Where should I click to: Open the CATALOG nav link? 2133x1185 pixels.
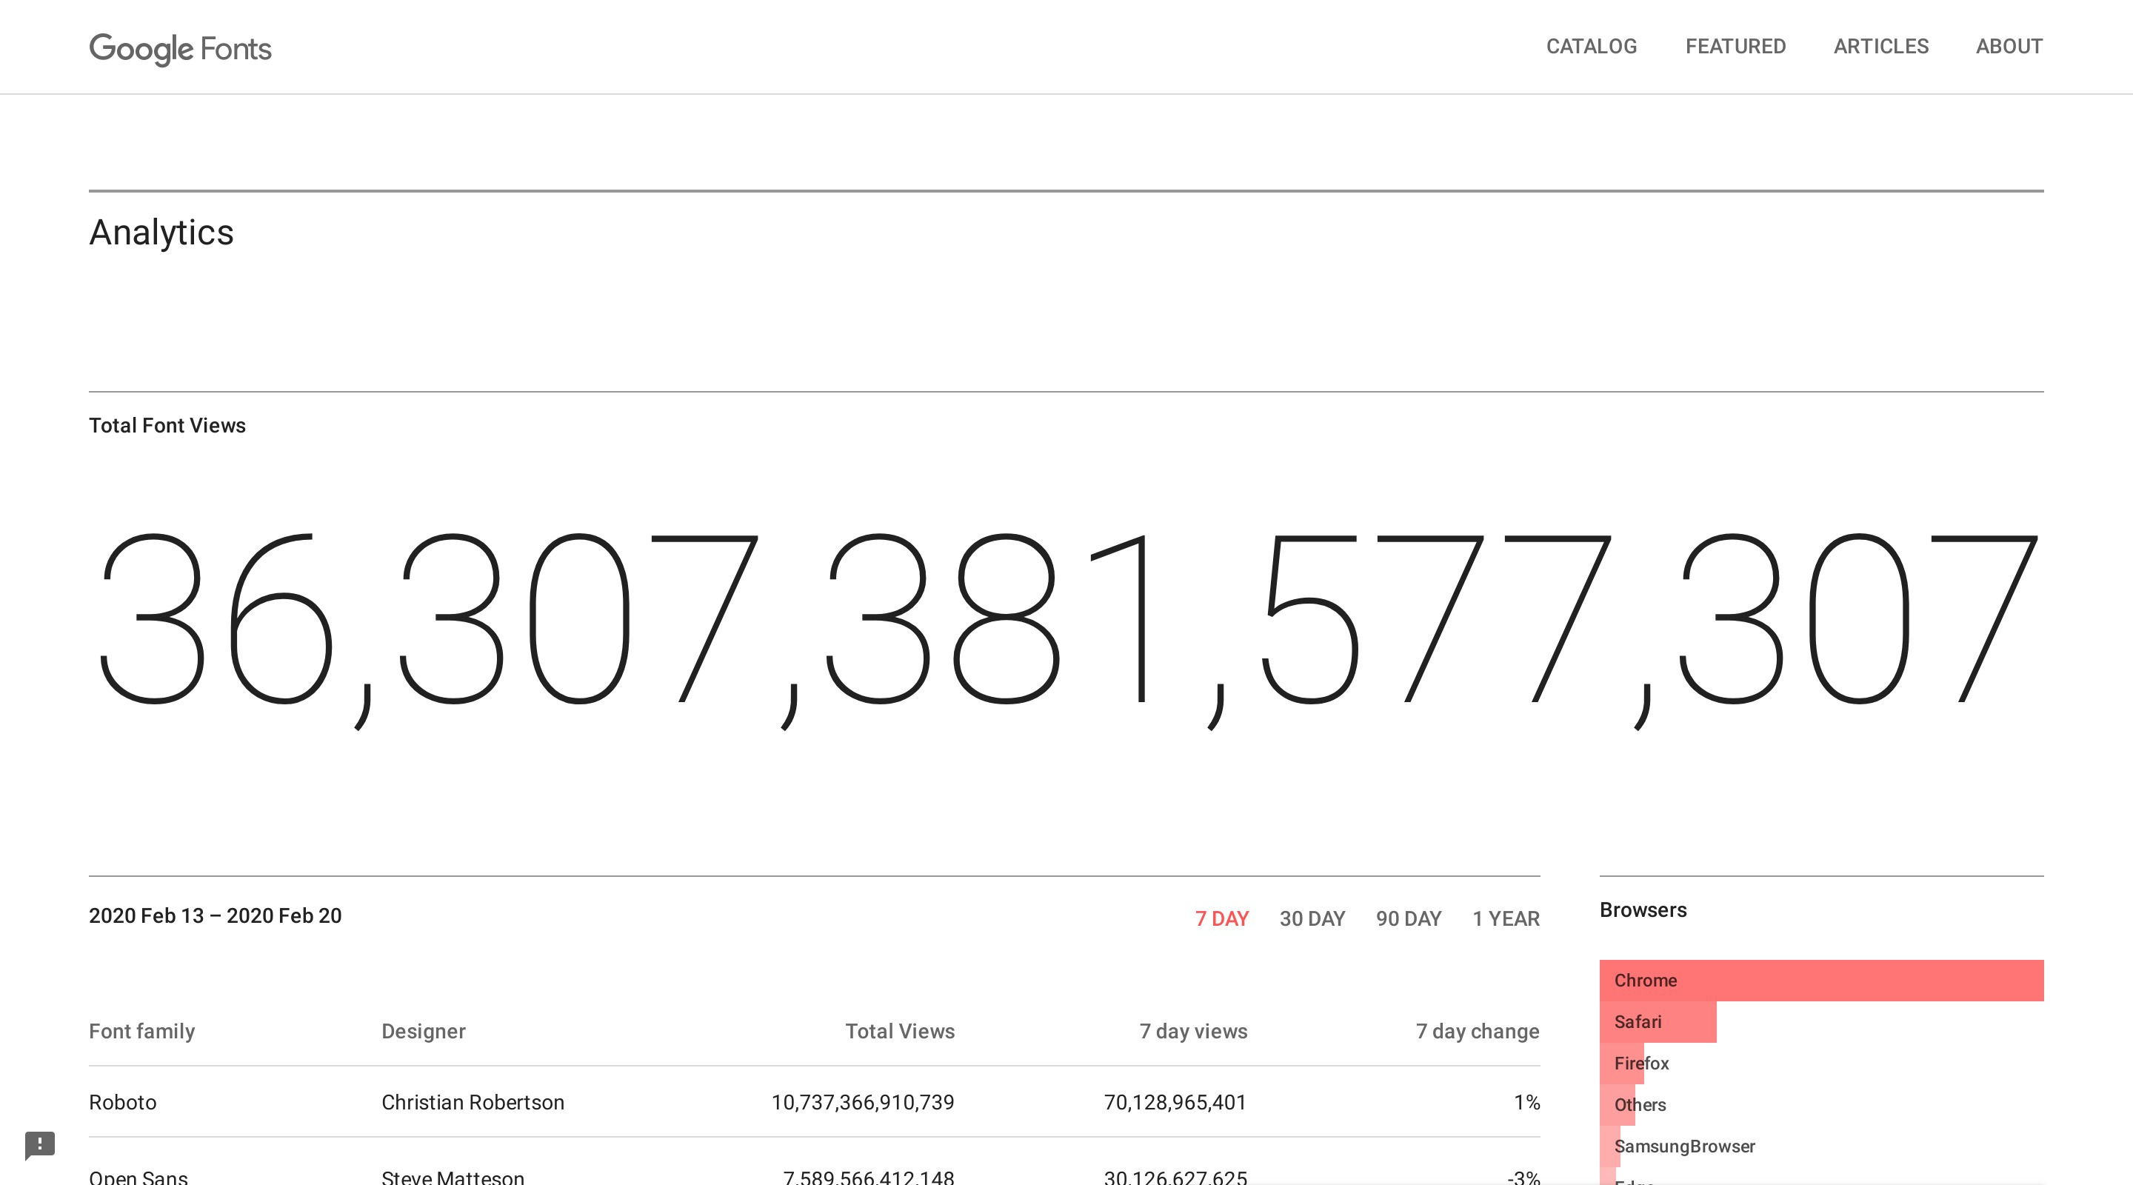[x=1592, y=47]
